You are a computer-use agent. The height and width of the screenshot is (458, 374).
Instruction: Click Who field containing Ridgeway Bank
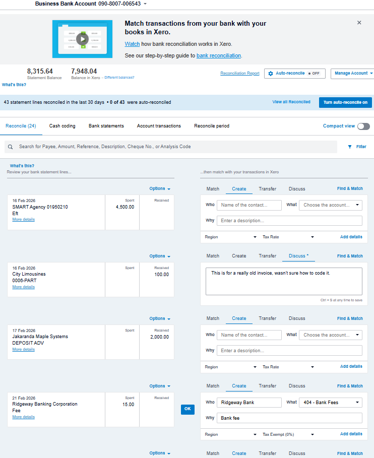click(x=249, y=403)
